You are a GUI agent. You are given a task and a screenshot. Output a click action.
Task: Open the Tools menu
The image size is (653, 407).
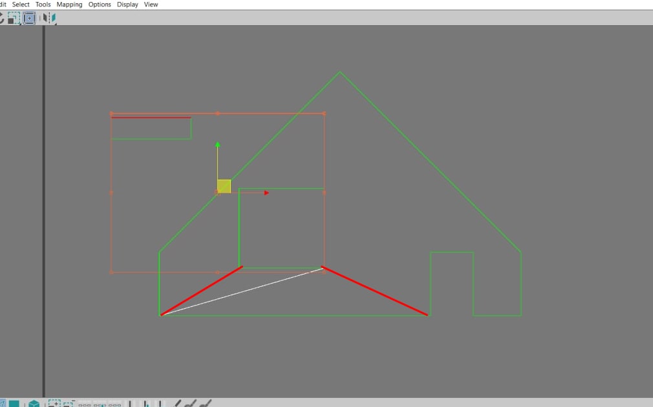(43, 5)
